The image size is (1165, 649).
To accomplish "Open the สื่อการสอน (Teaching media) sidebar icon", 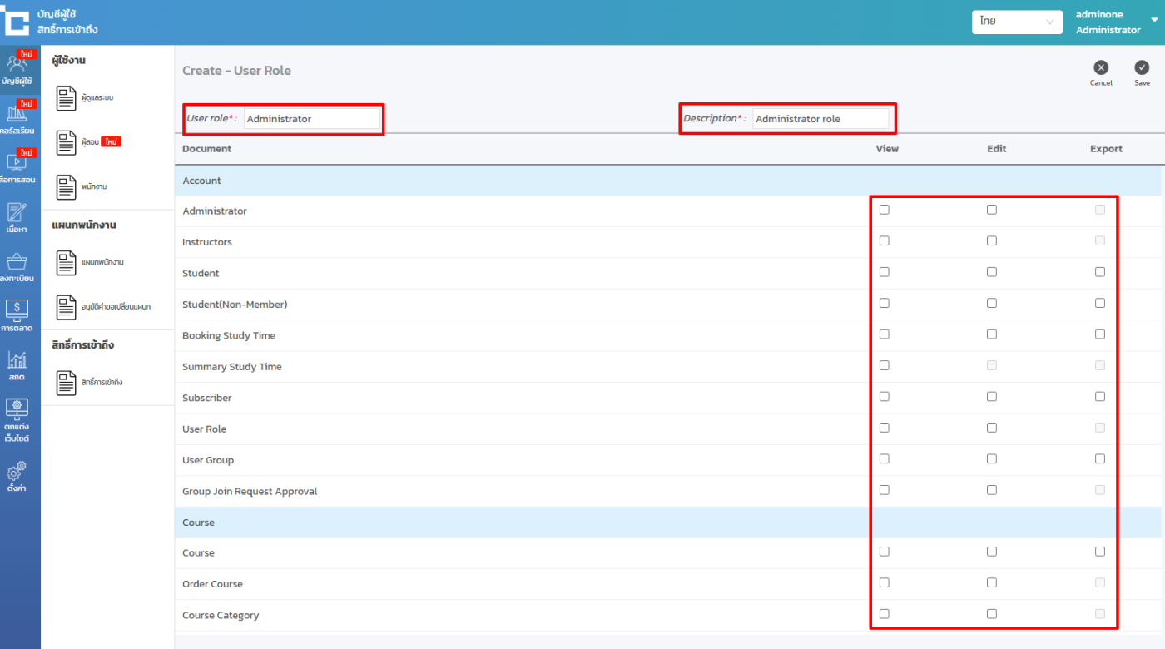I will click(x=18, y=166).
